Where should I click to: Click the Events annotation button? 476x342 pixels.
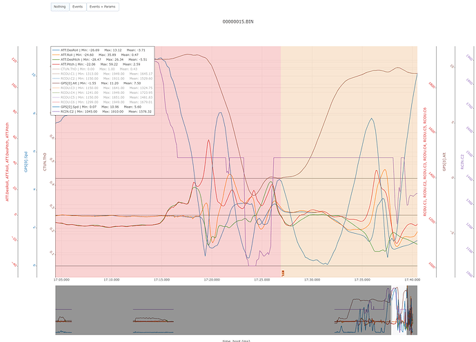(78, 7)
